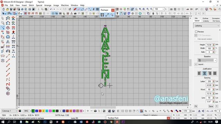Switch to the Pull Comp tab
The height and width of the screenshot is (124, 221).
[x=216, y=21]
